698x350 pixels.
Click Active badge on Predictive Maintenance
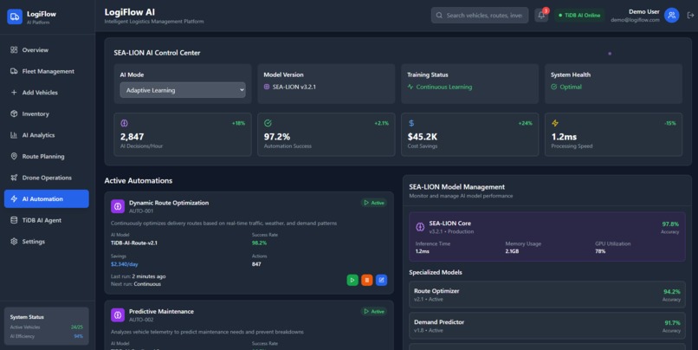point(374,311)
